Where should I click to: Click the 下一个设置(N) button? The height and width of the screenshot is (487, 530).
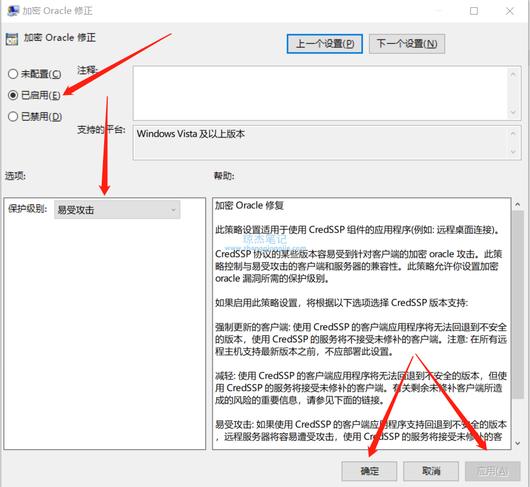(406, 44)
